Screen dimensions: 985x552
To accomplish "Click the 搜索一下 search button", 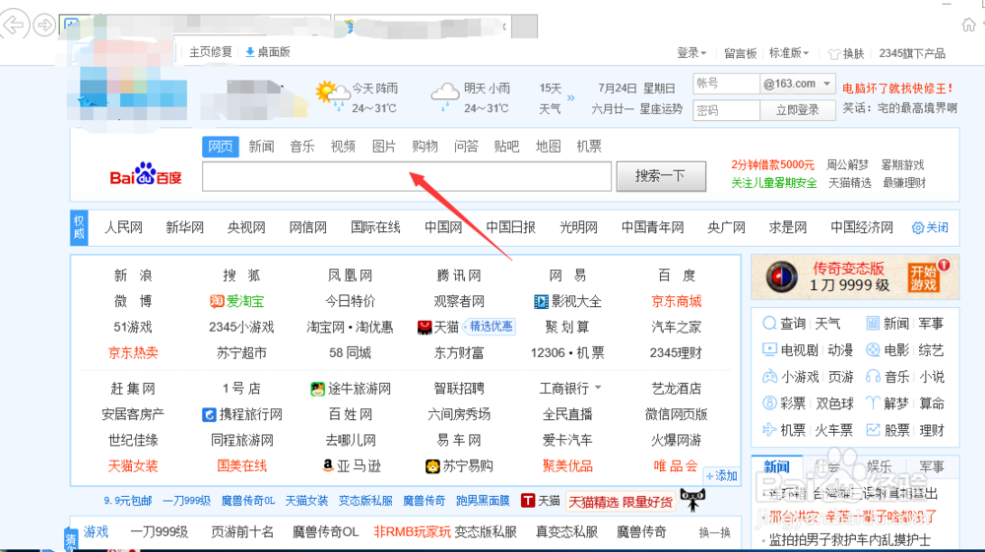I will [661, 176].
